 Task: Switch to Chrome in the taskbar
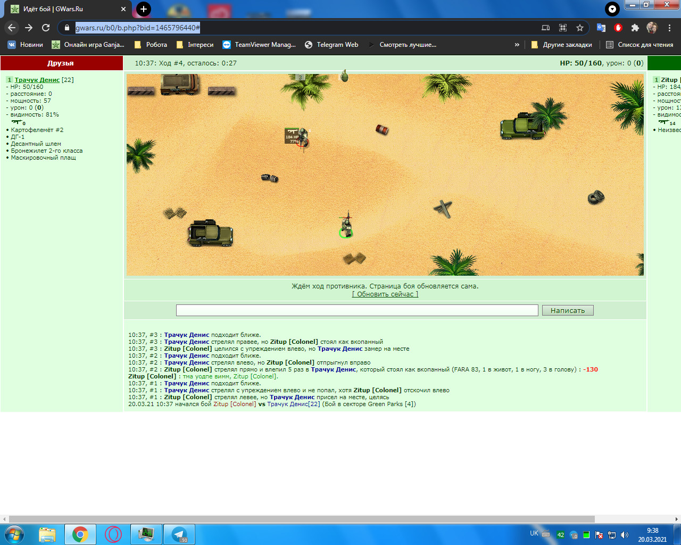point(80,534)
